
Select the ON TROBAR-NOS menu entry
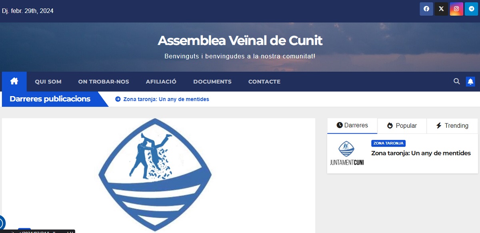click(104, 81)
